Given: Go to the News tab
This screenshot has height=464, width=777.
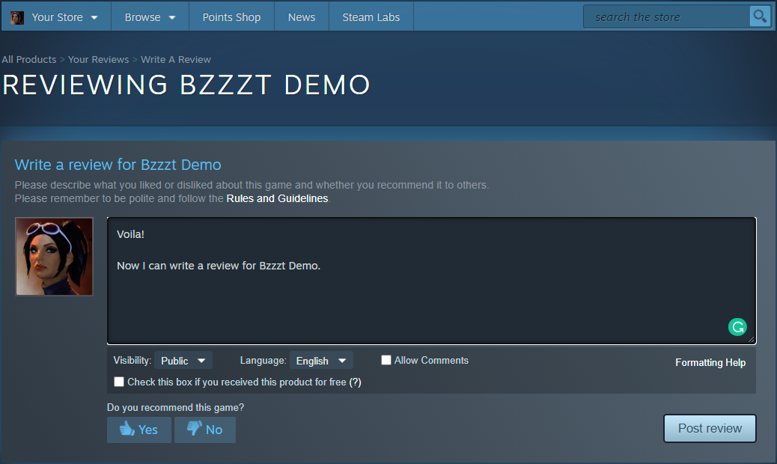Looking at the screenshot, I should coord(301,17).
